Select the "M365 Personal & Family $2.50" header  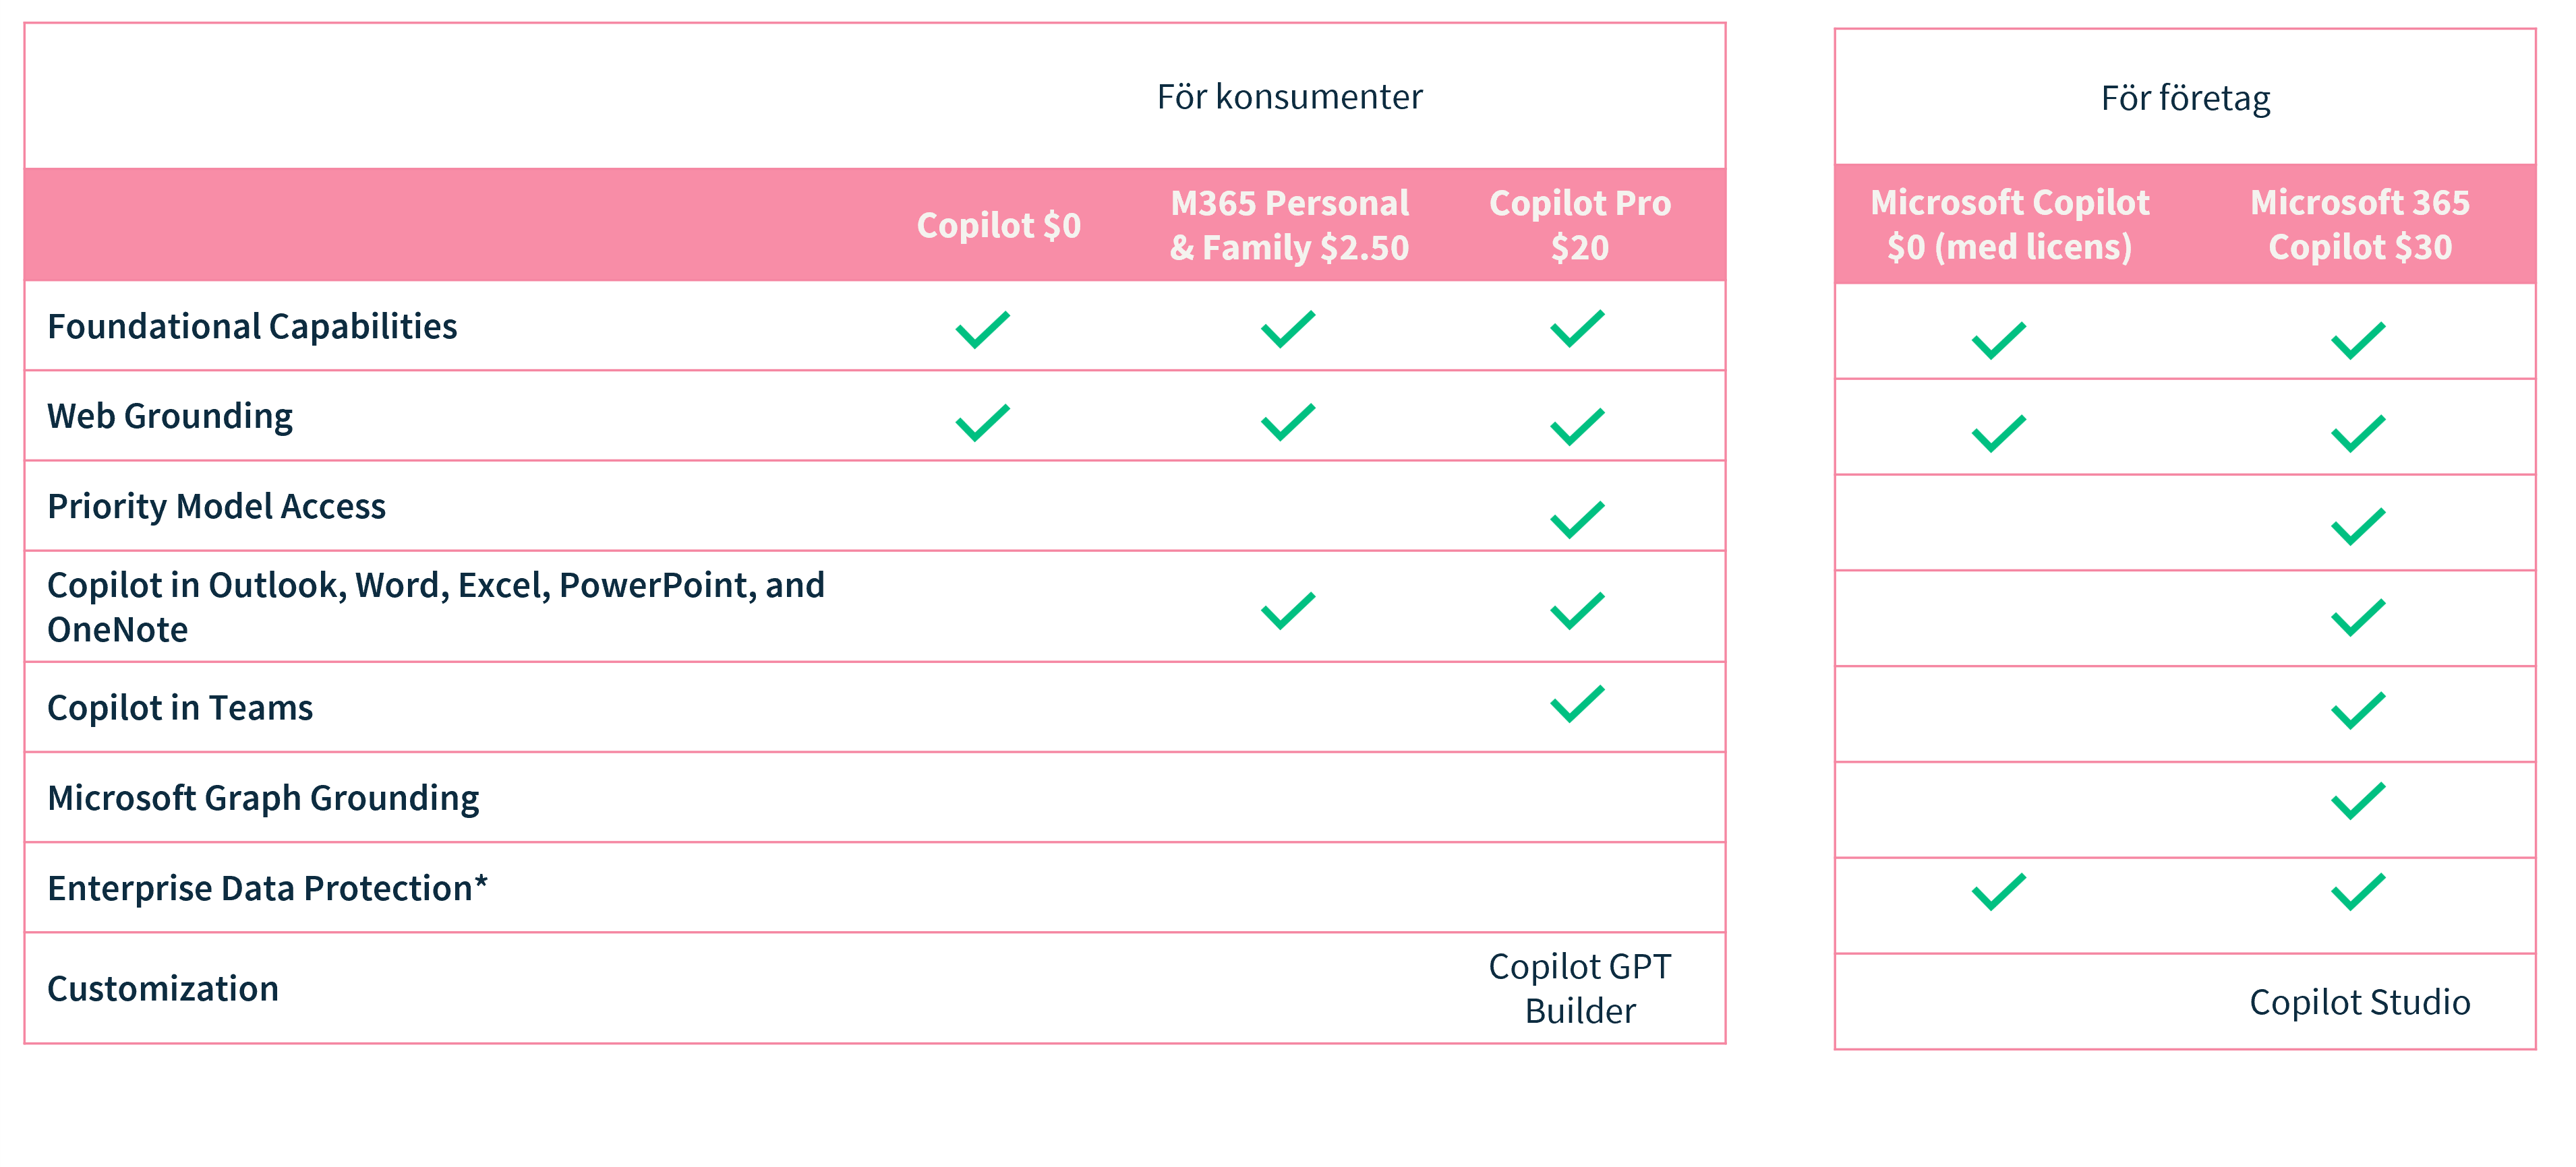tap(1289, 225)
